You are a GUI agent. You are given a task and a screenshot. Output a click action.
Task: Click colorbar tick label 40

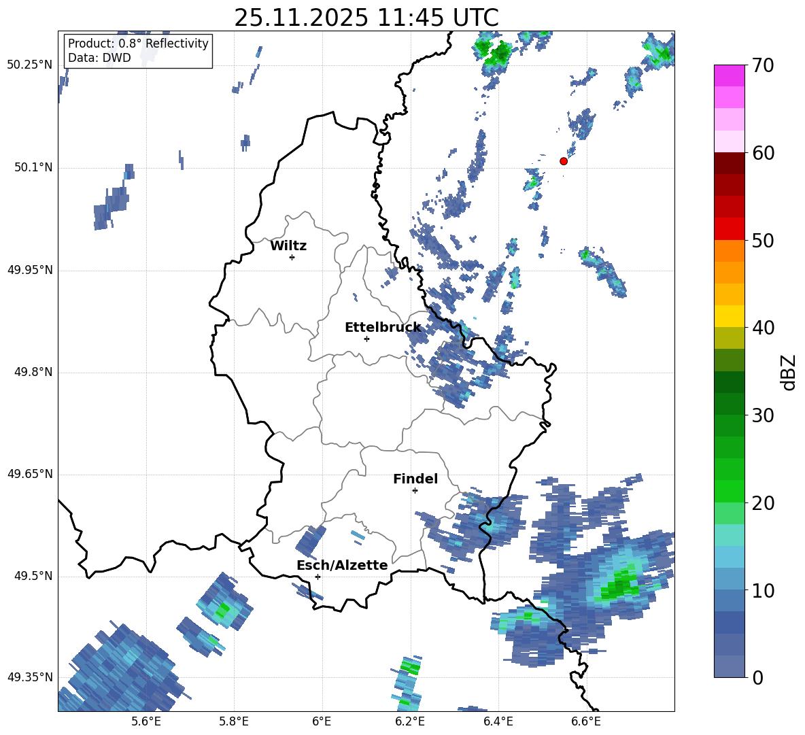pos(763,328)
